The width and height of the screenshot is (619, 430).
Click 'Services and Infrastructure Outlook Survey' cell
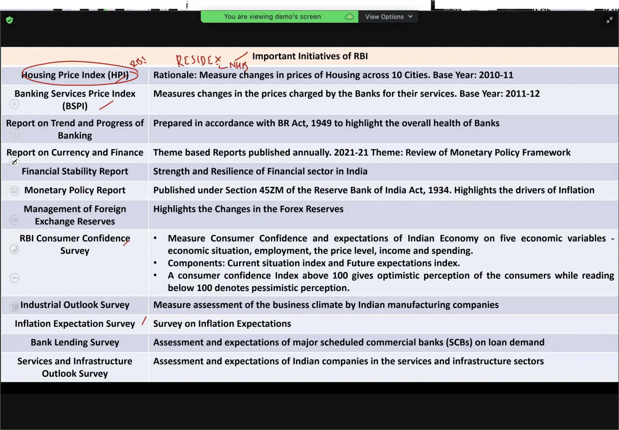point(75,367)
